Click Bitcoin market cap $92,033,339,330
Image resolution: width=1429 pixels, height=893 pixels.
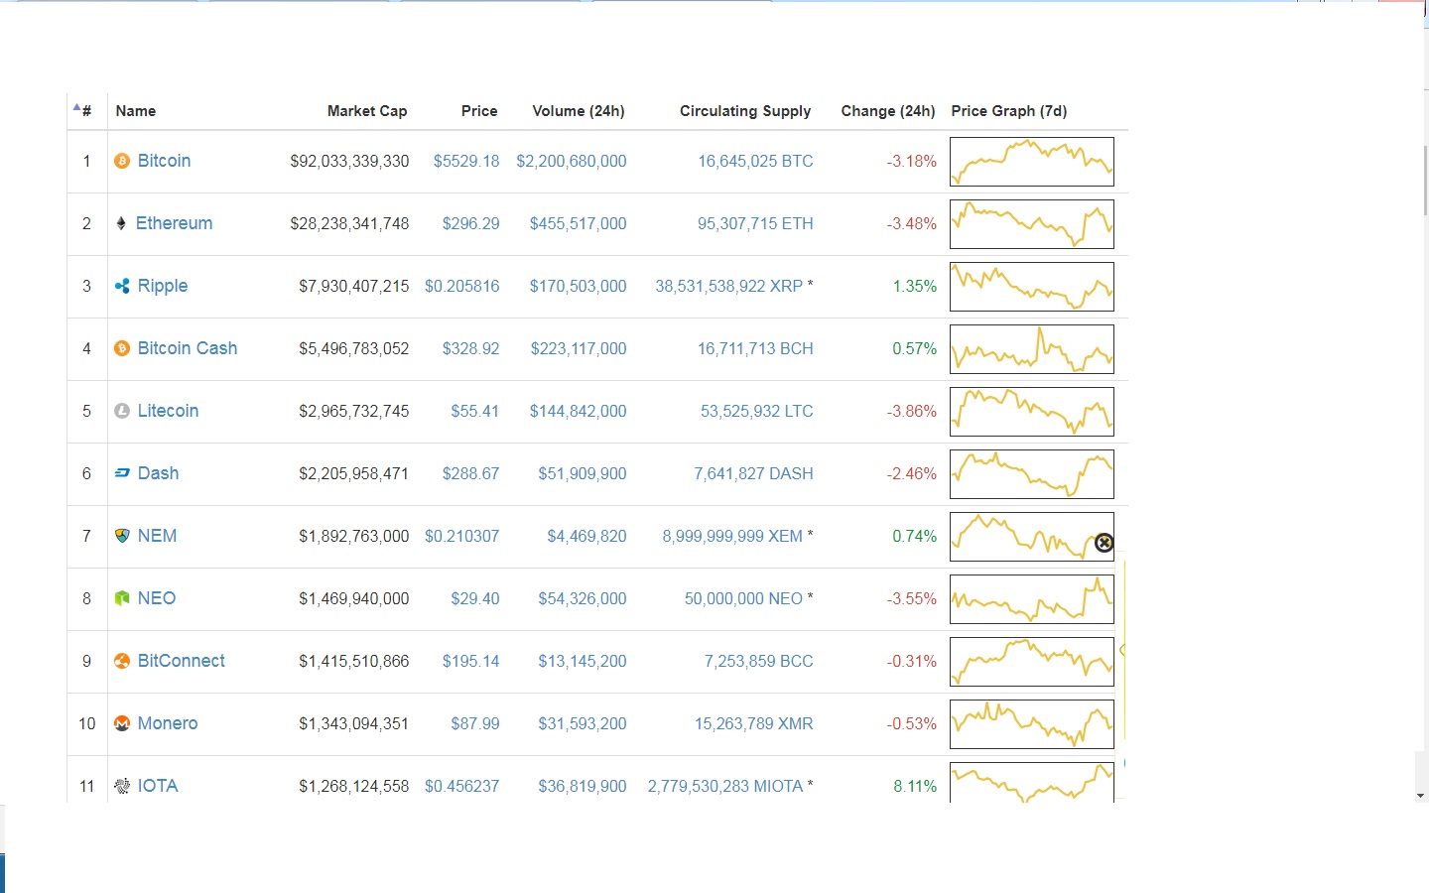coord(349,161)
